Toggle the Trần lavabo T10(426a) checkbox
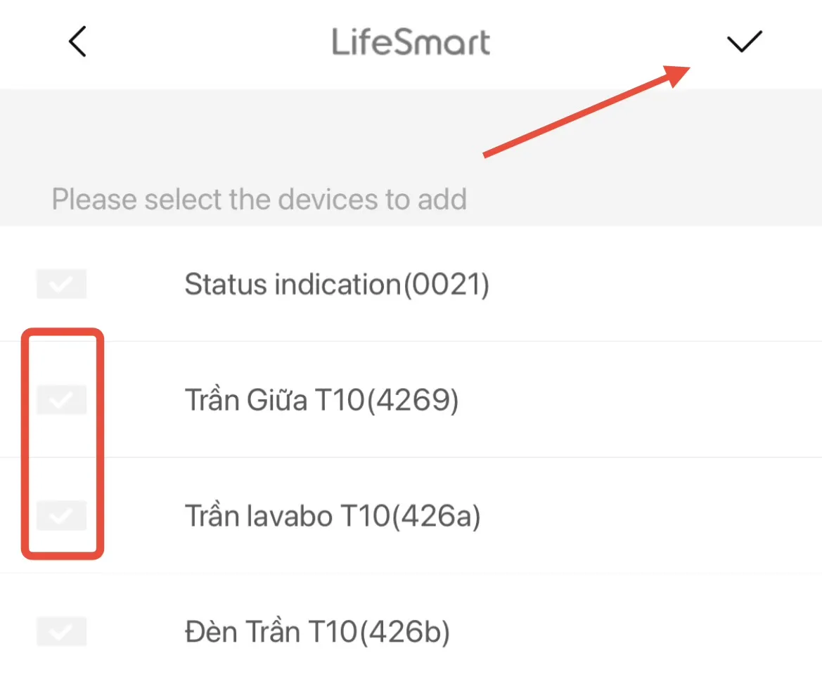 [62, 516]
